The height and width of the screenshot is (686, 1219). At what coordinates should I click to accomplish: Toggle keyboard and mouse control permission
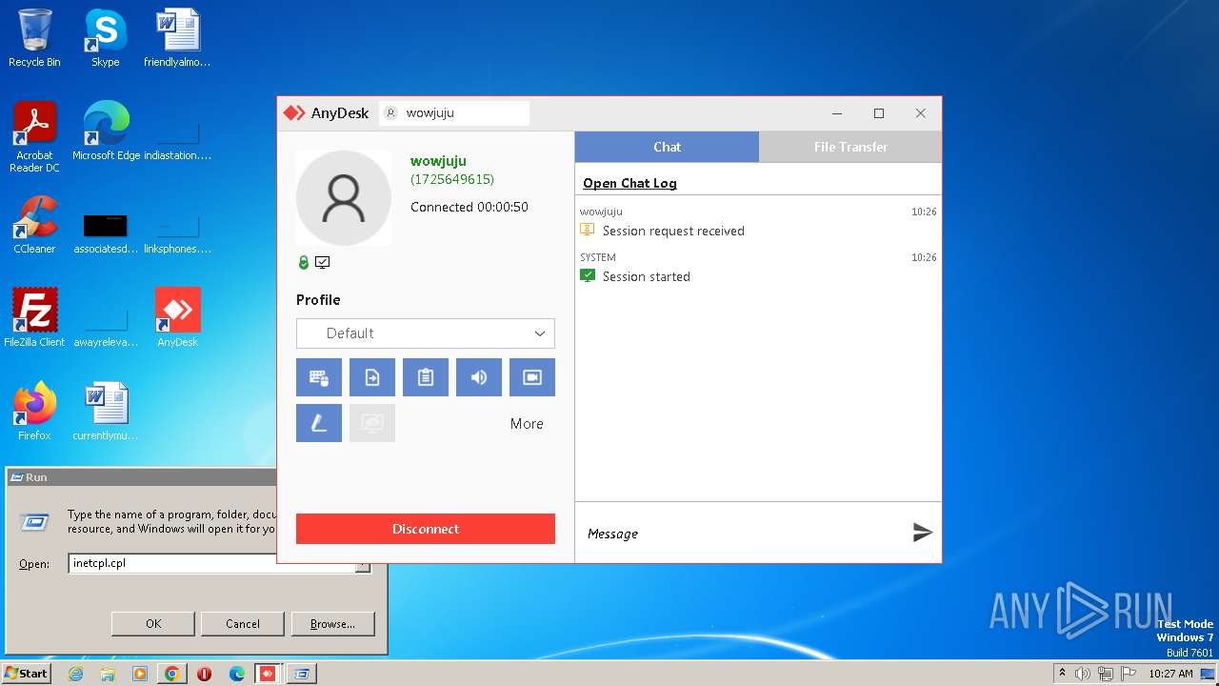[x=319, y=377]
